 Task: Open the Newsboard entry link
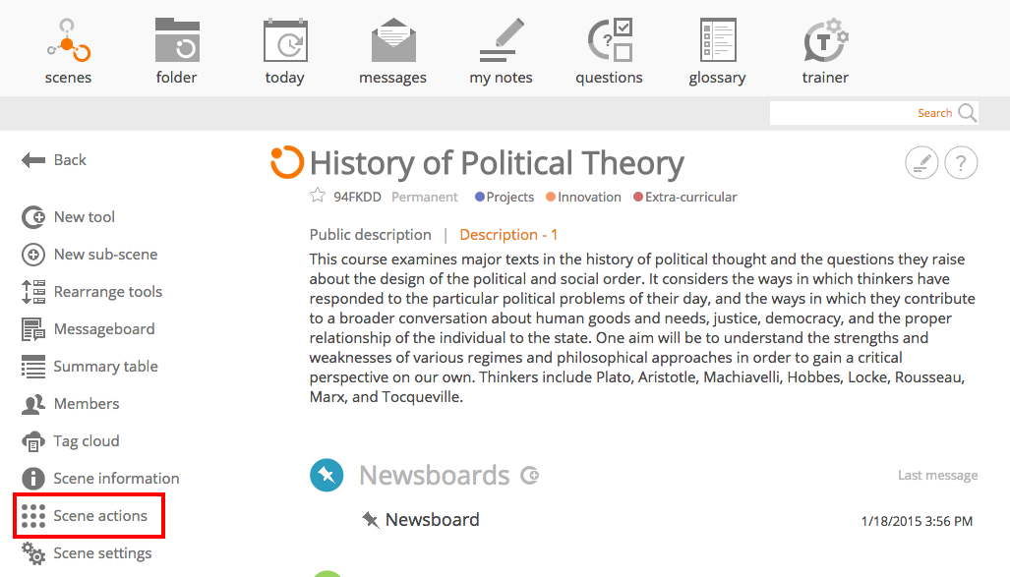432,520
